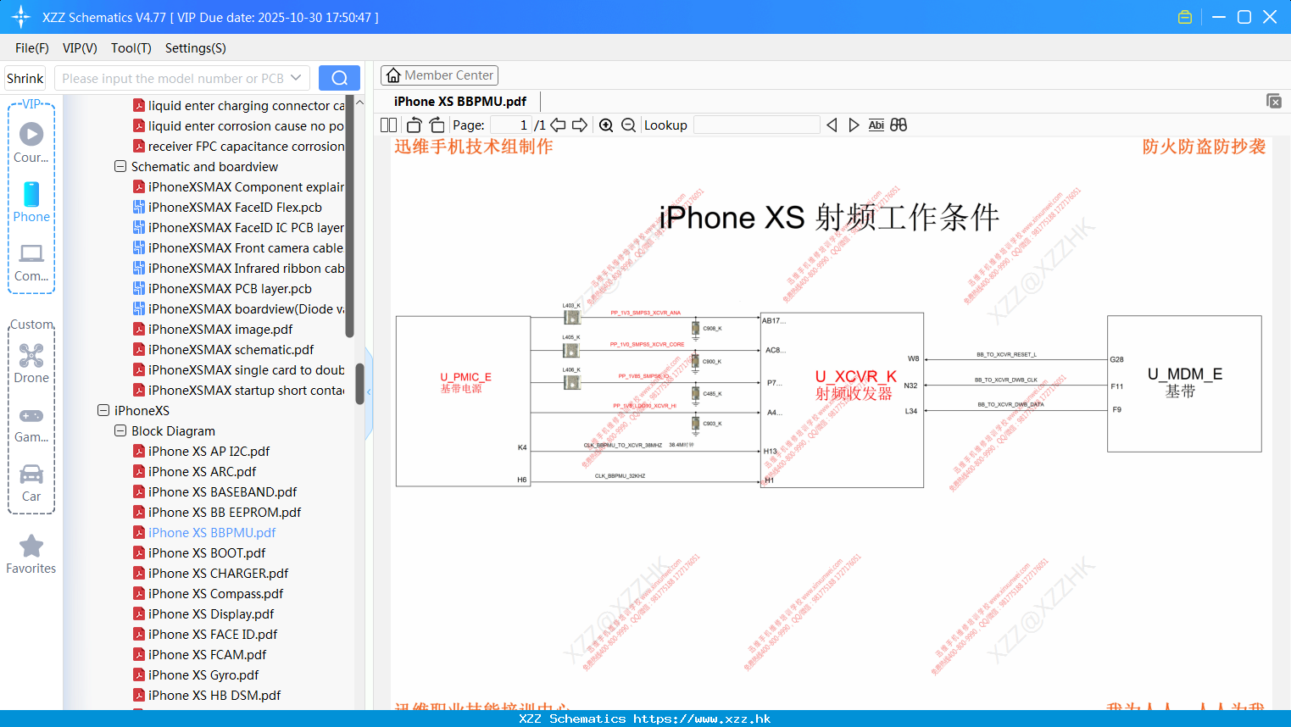
Task: Collapse the iPhoneXS tree node
Action: pos(103,411)
